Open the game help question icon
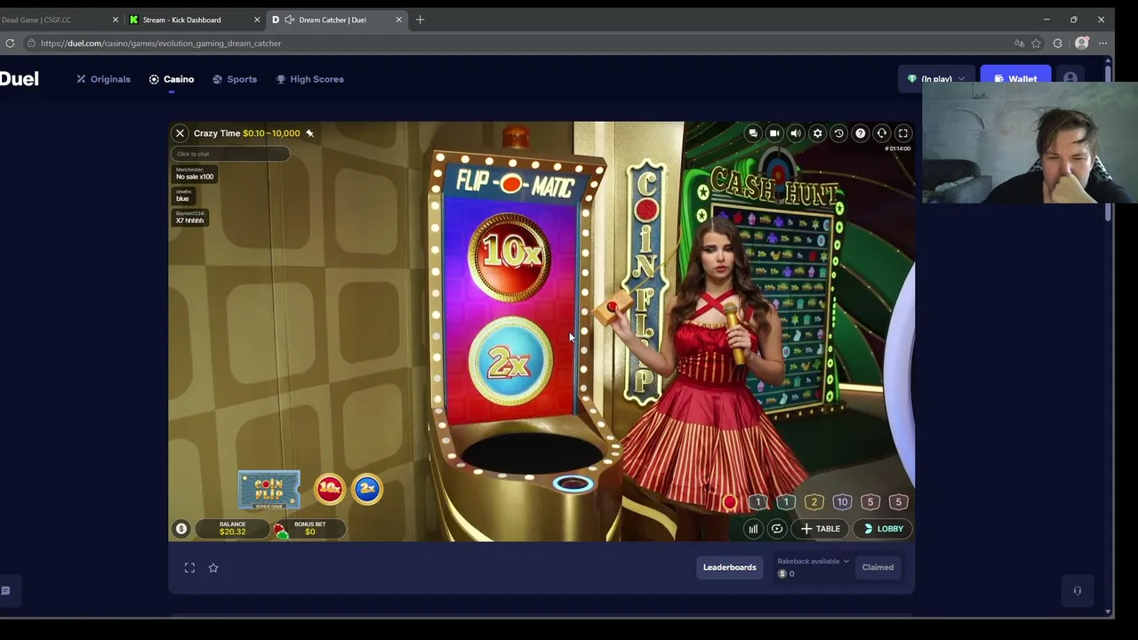1138x640 pixels. point(860,133)
